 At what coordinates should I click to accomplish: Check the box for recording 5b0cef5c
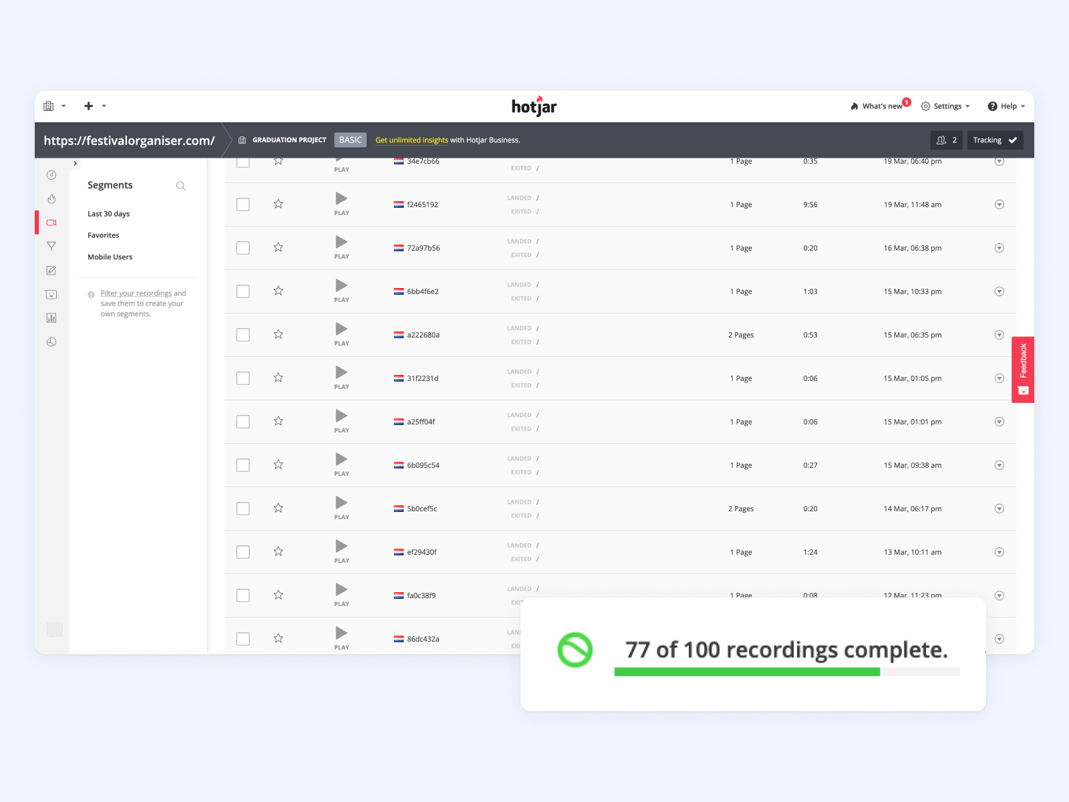[x=243, y=509]
